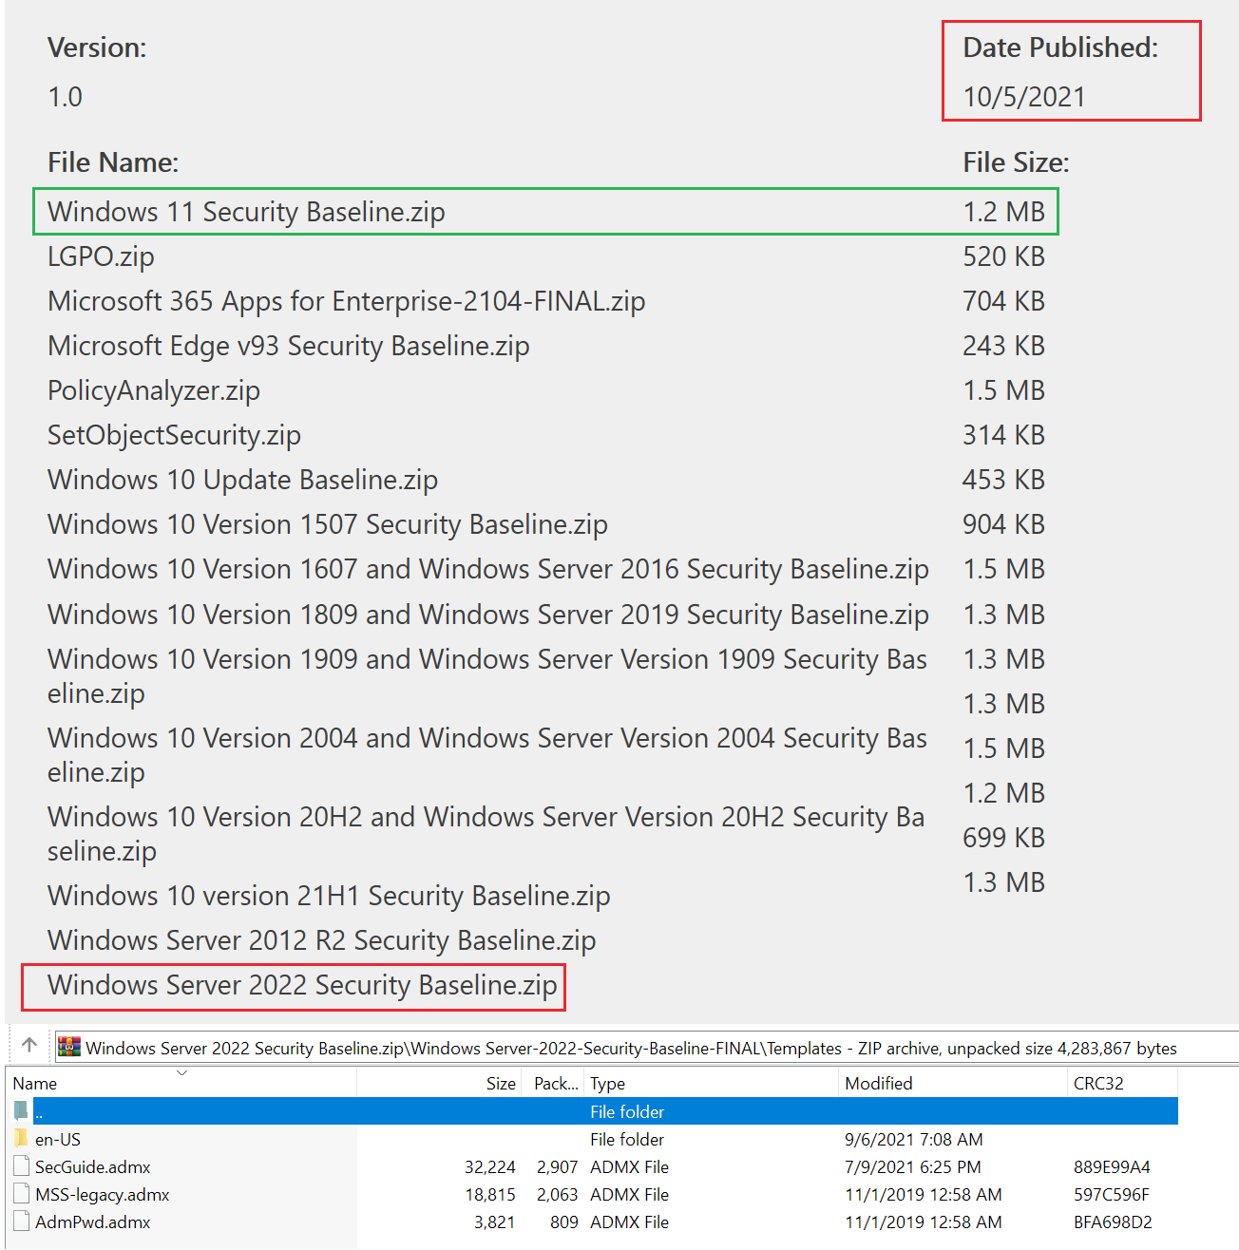
Task: Select Microsoft Edge v93 Security Baseline.zip
Action: click(x=289, y=346)
